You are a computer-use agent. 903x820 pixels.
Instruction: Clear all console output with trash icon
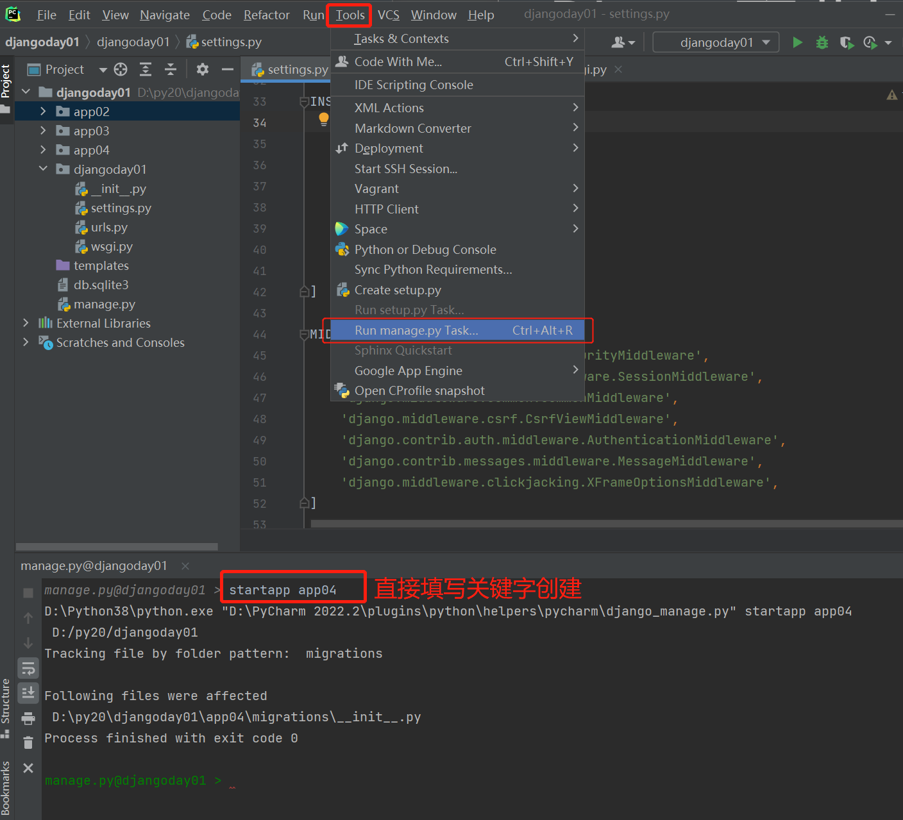click(28, 742)
